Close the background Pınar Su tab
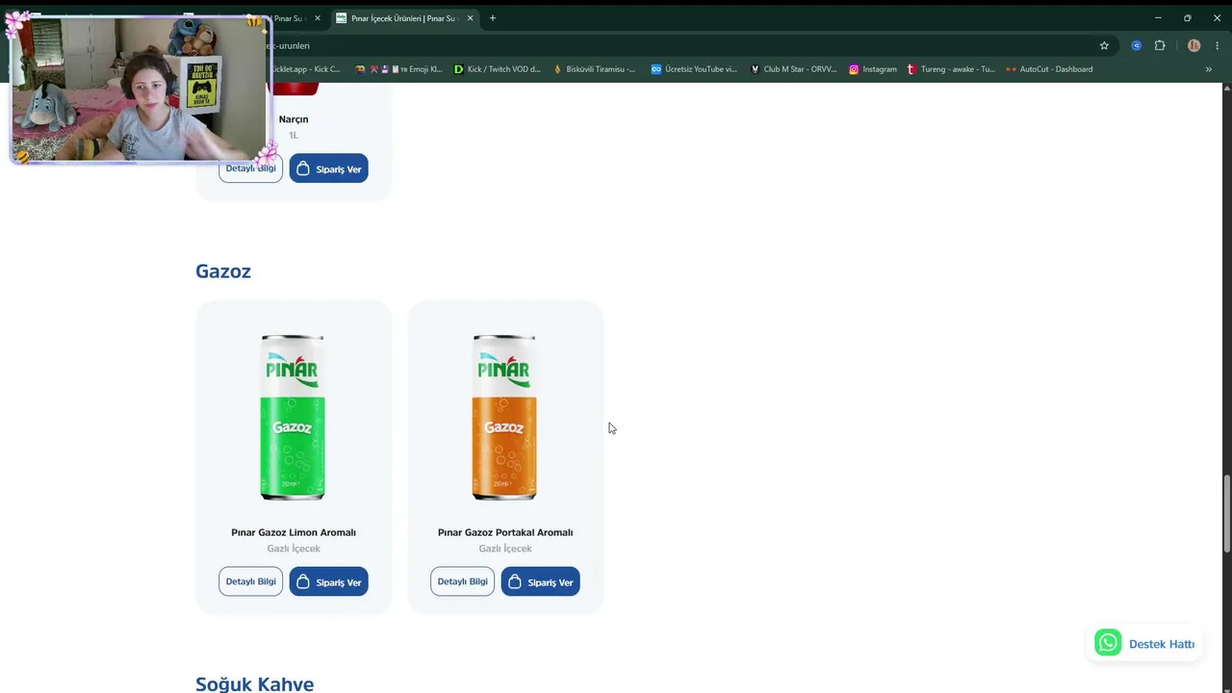Screen dimensions: 1232x693 coord(318,18)
